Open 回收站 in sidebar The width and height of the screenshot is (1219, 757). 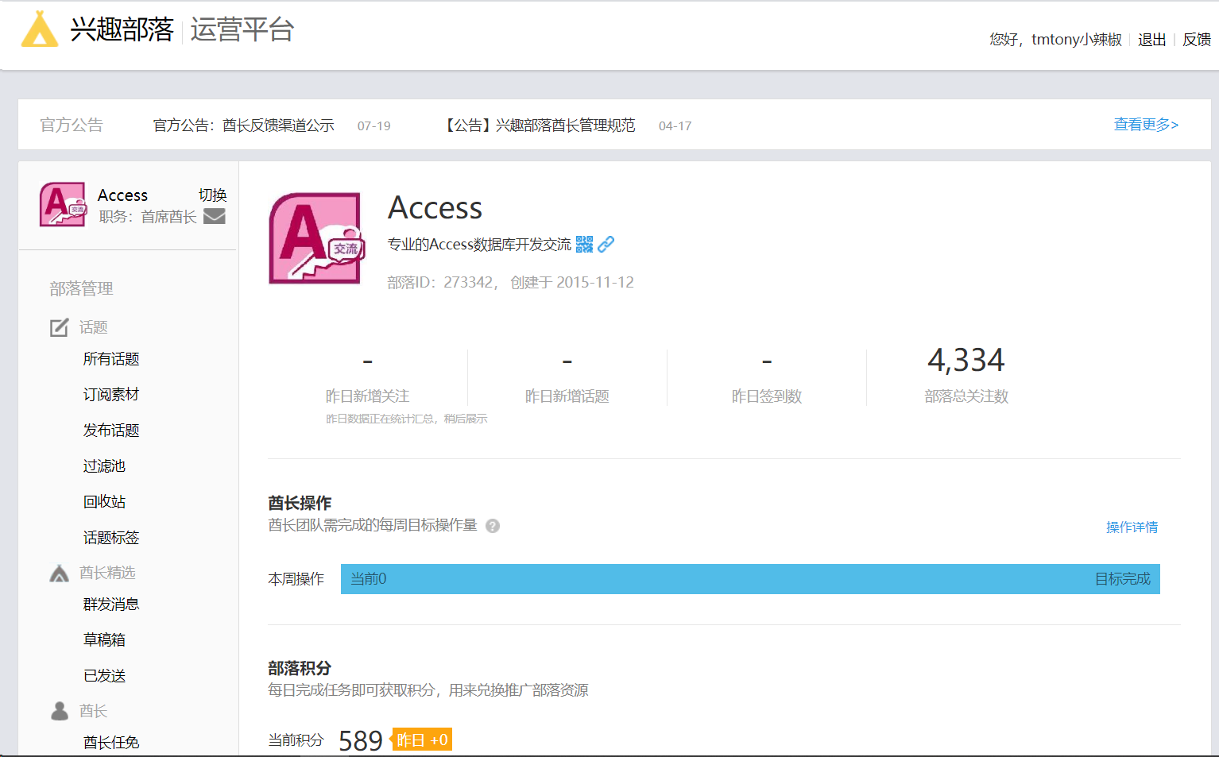pos(105,502)
